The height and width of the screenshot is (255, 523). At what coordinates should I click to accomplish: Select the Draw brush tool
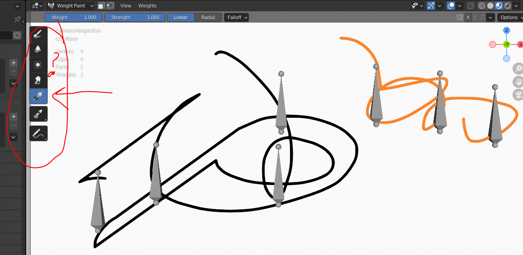click(x=38, y=34)
